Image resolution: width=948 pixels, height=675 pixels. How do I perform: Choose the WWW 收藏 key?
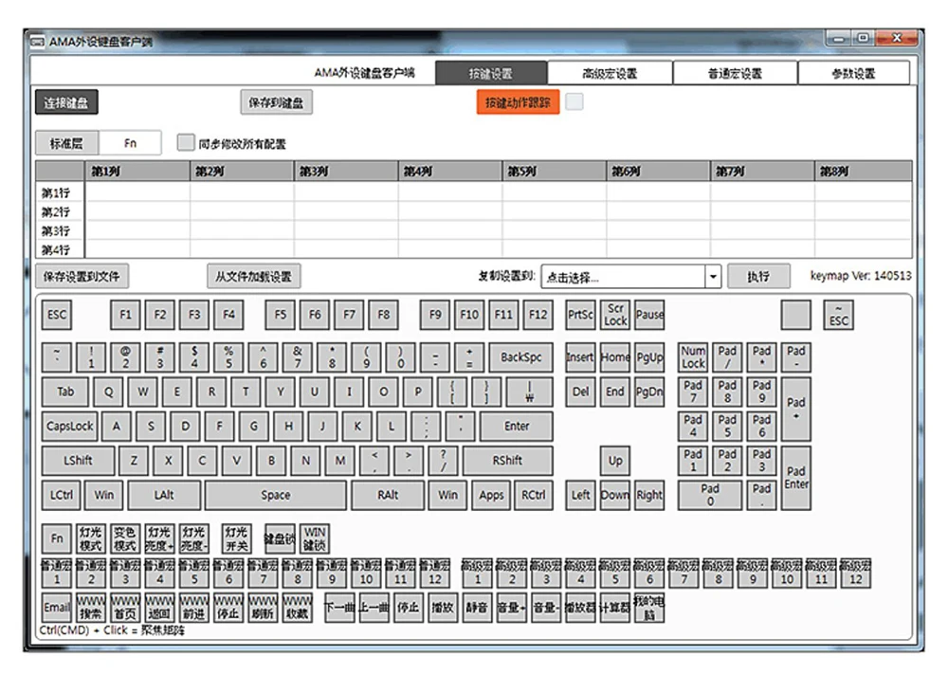[298, 607]
